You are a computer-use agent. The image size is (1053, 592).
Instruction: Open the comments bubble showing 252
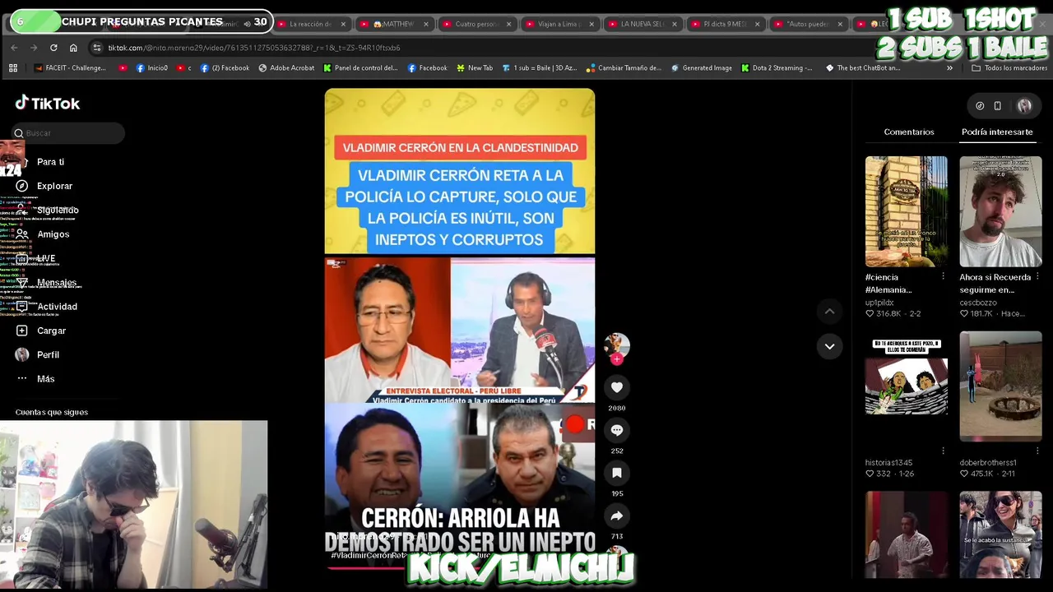pos(616,430)
